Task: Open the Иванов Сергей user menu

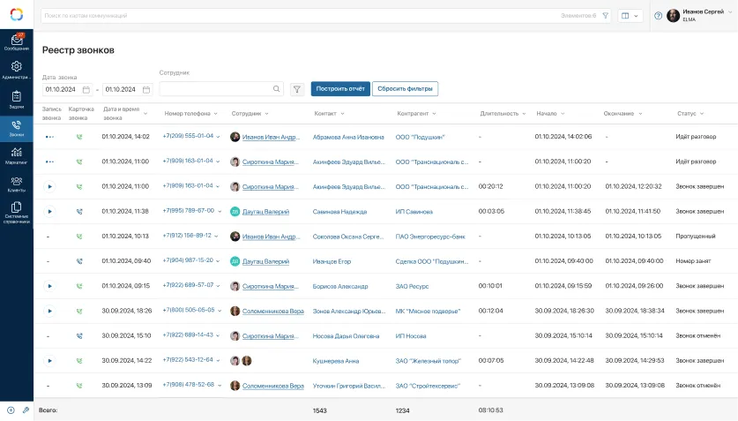Action: (697, 16)
